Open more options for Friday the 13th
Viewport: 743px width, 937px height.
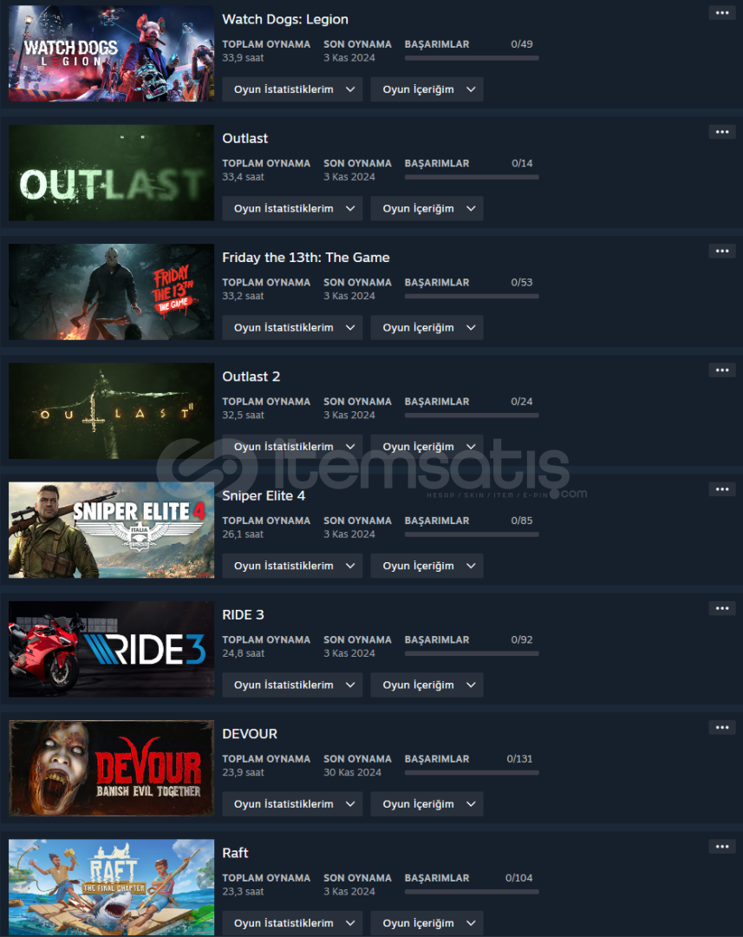click(x=721, y=251)
